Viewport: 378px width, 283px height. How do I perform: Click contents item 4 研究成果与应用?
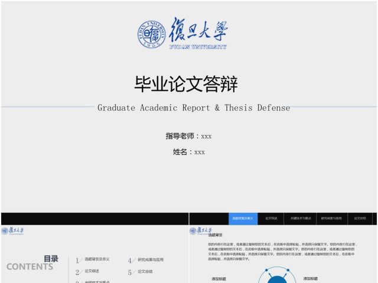[146, 260]
